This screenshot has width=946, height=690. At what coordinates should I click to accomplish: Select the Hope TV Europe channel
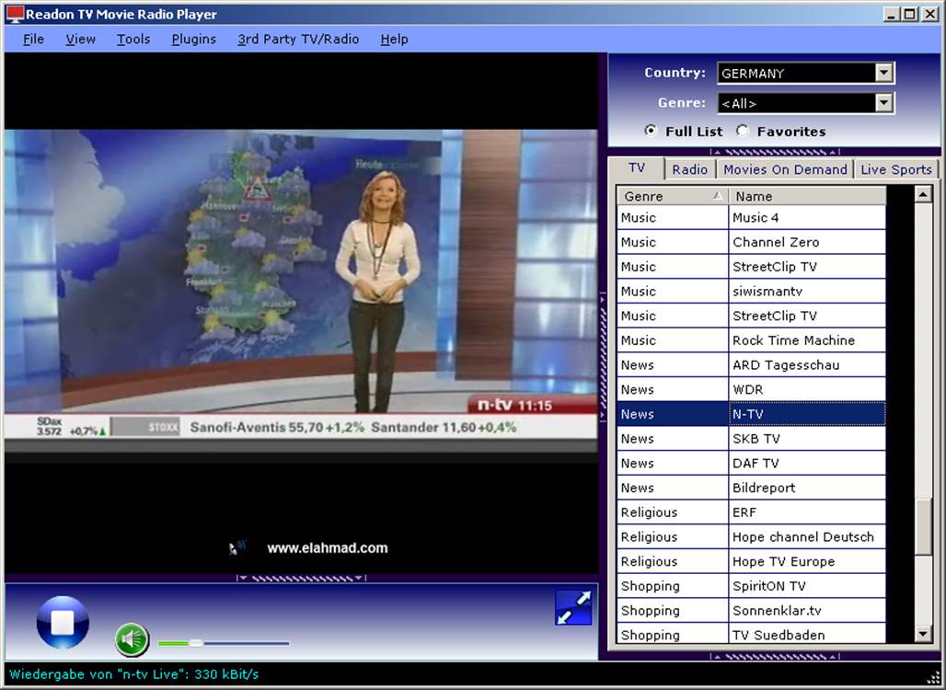click(x=751, y=561)
